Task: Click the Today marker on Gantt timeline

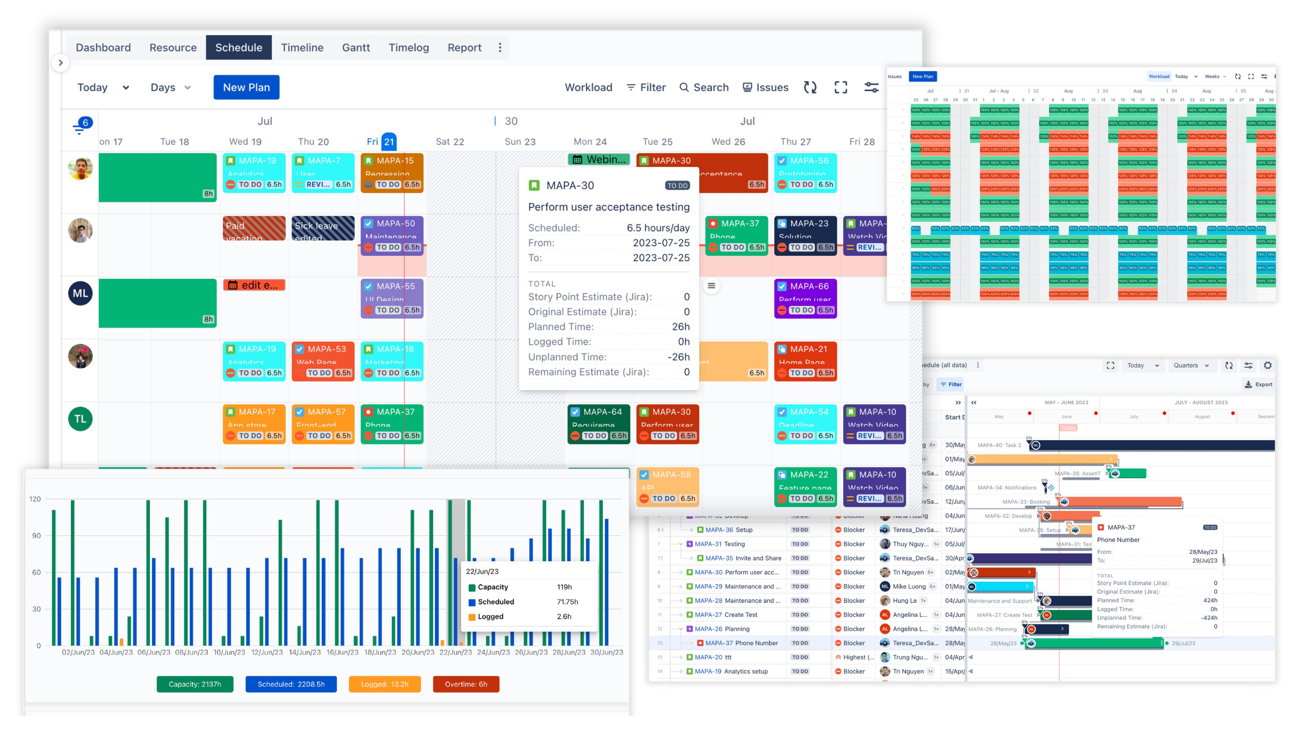Action: (1068, 428)
